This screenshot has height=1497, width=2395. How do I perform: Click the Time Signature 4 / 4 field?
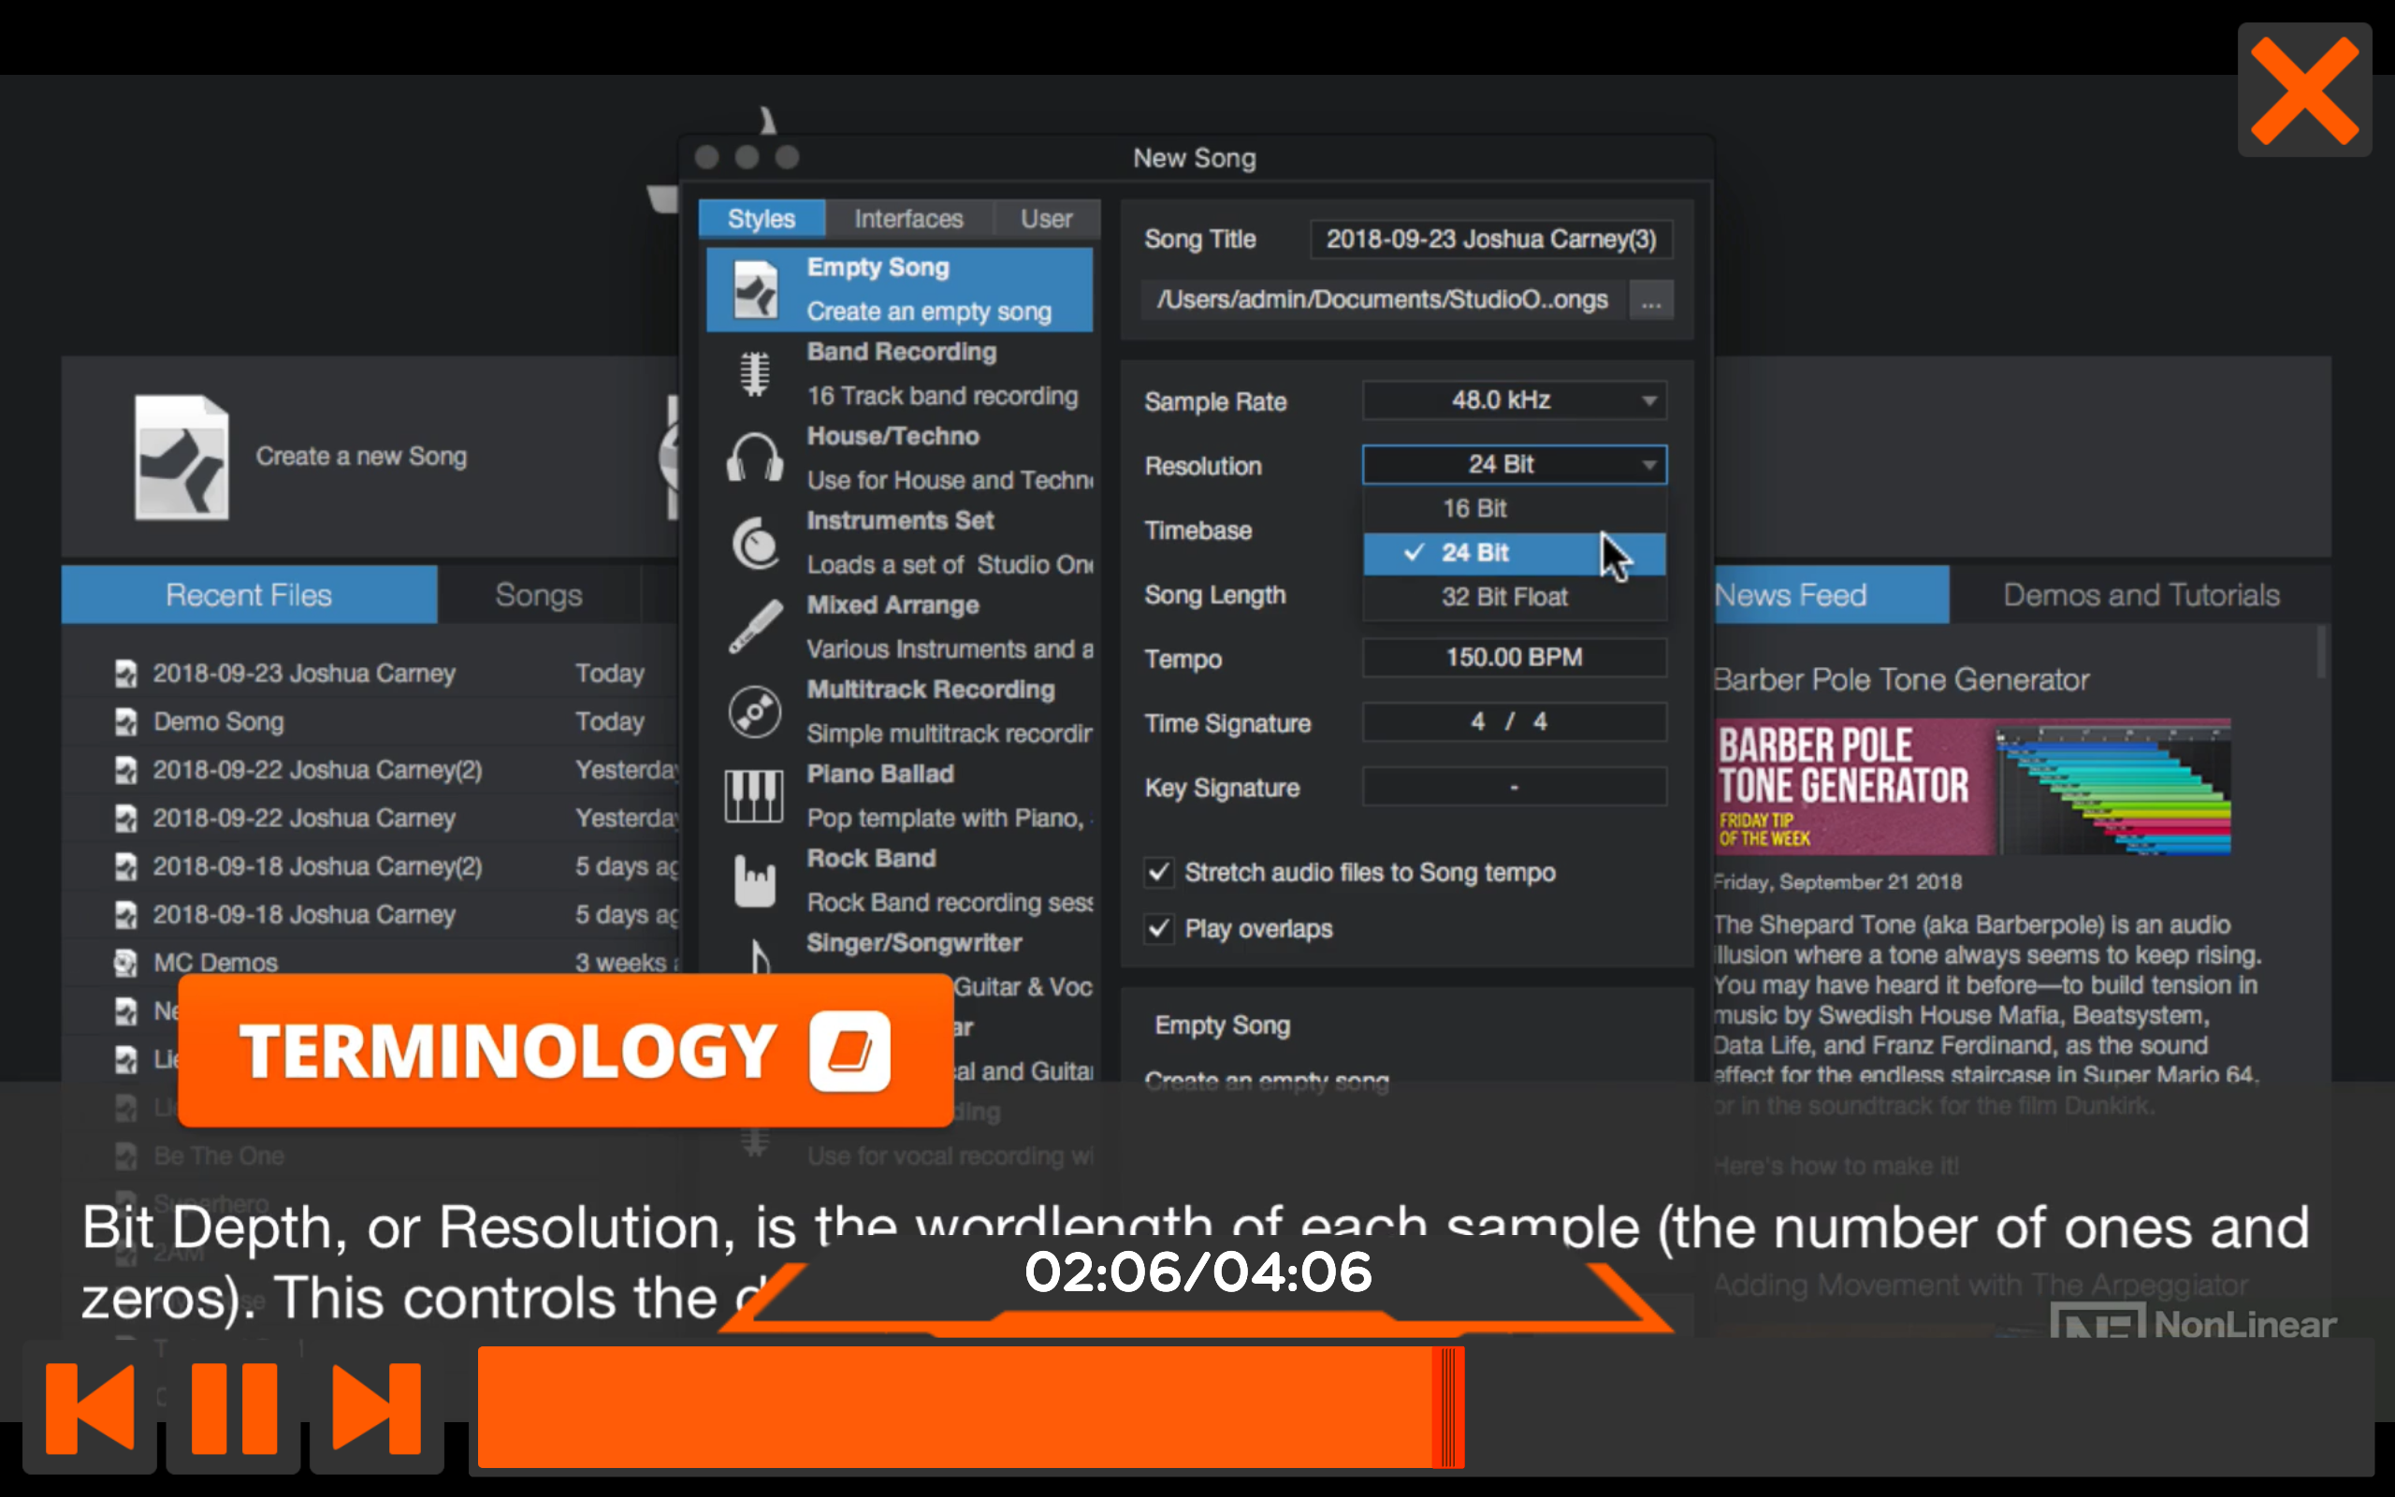(x=1515, y=721)
